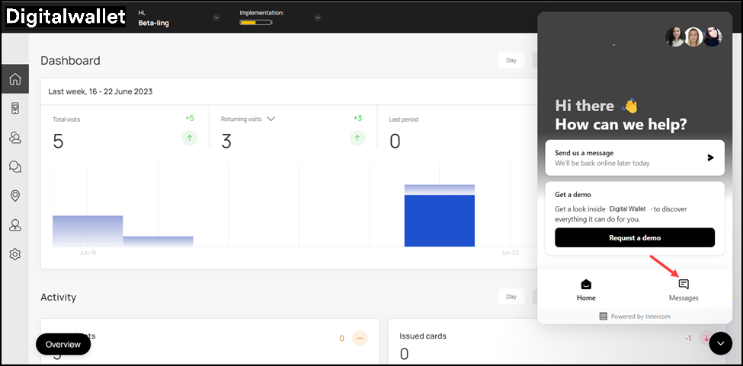
Task: Open the customers icon in sidebar
Action: tap(14, 138)
